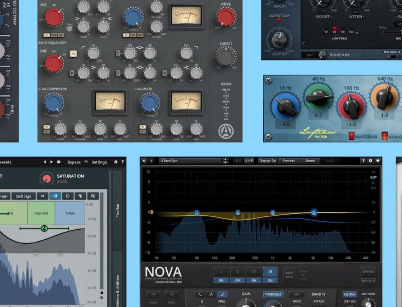Click the red Saturation knob
This screenshot has width=402, height=307.
[47, 178]
